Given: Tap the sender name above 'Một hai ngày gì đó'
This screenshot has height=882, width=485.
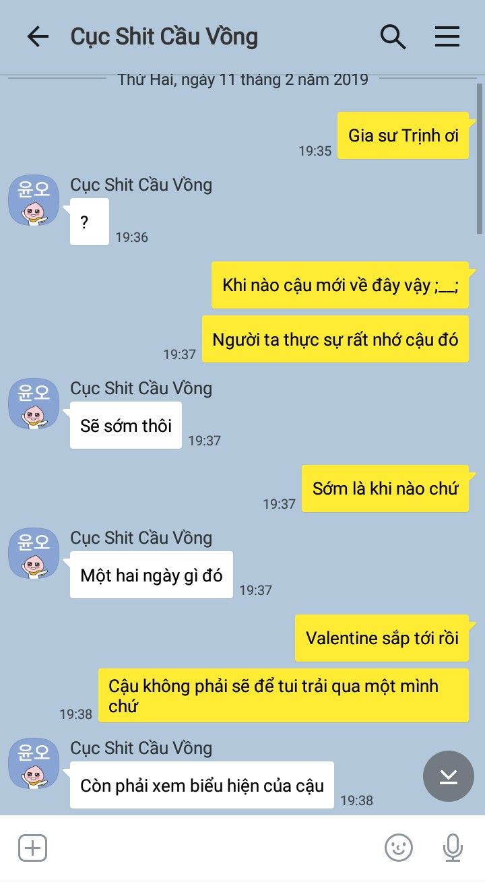Looking at the screenshot, I should click(141, 538).
